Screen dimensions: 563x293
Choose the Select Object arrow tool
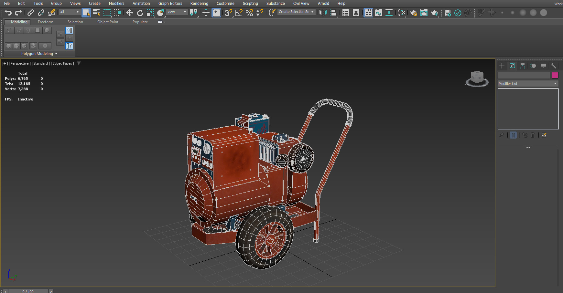[x=86, y=13]
